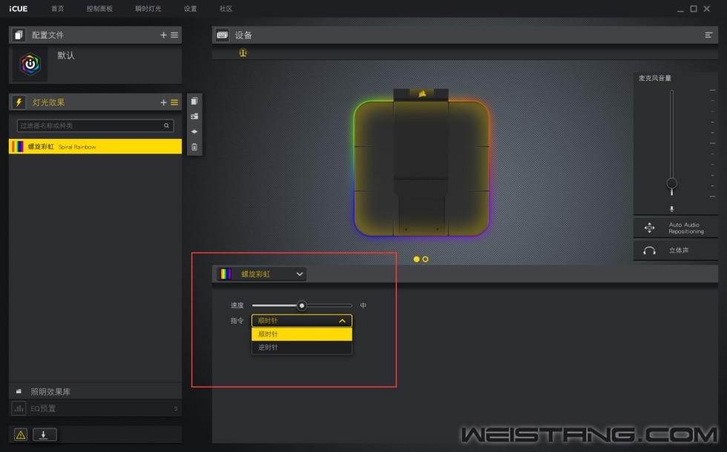Open the 设置 tab

[x=190, y=9]
